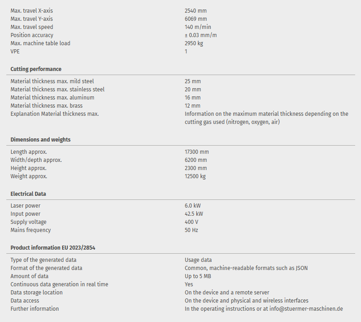The image size is (361, 322).
Task: Click the Max. travel X-axis label
Action: 35,11
